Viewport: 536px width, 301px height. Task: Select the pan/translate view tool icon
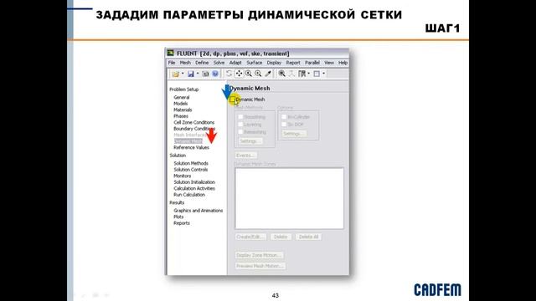(x=239, y=74)
